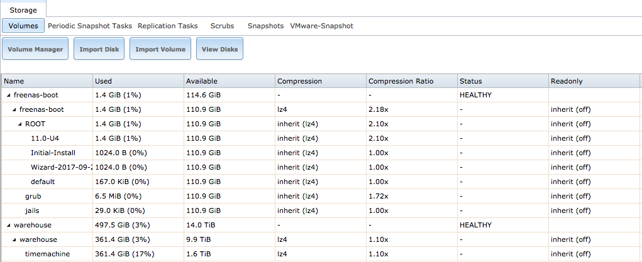The image size is (642, 262).
Task: Click the Import Disk button
Action: pos(99,49)
